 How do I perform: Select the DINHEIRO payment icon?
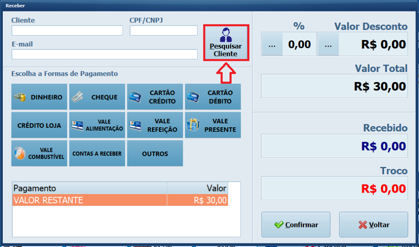tap(39, 97)
